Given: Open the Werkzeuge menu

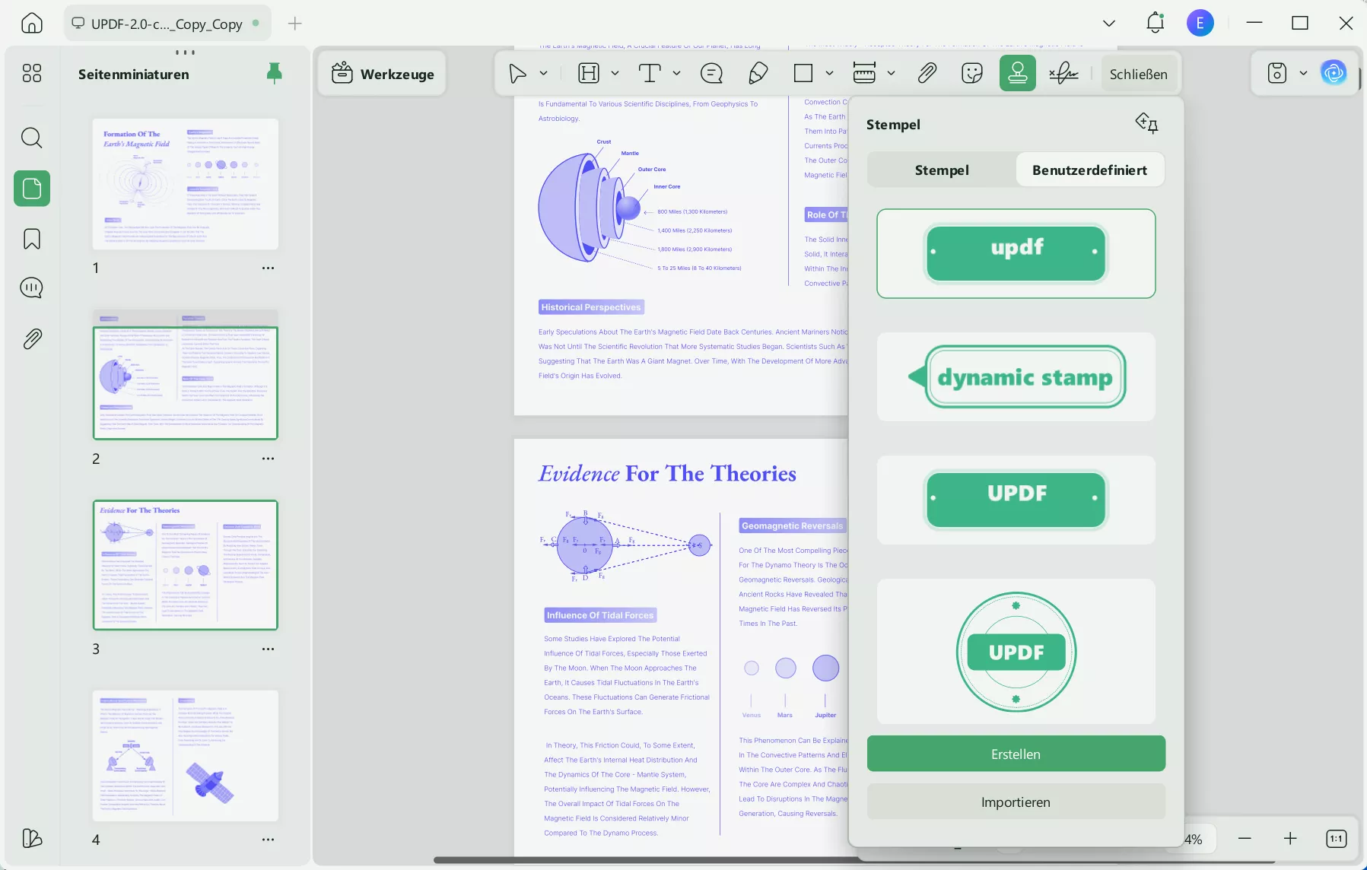Looking at the screenshot, I should (x=383, y=74).
